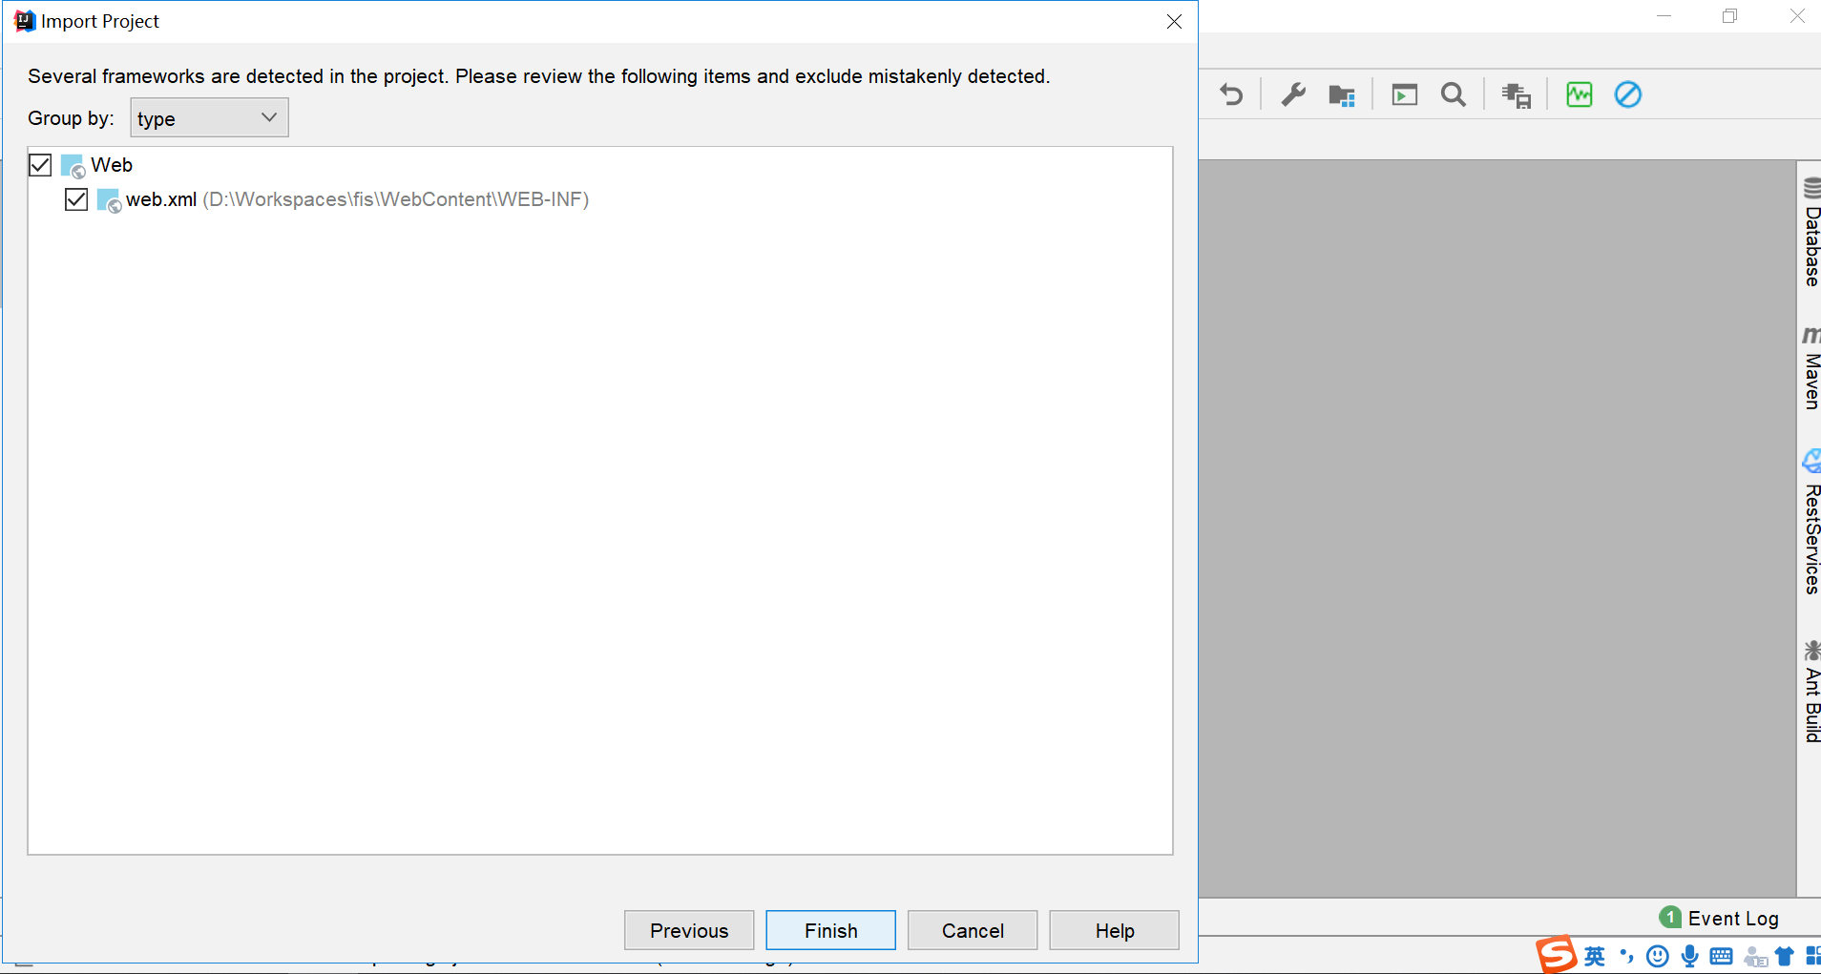The height and width of the screenshot is (974, 1821).
Task: Open Project Structure folder icon
Action: tap(1342, 95)
